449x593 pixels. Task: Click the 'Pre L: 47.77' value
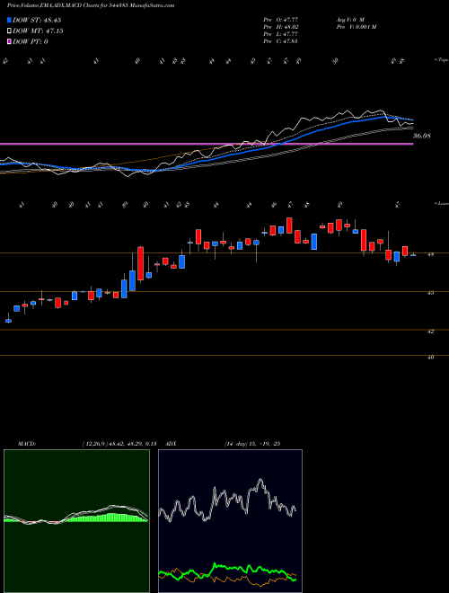(281, 34)
